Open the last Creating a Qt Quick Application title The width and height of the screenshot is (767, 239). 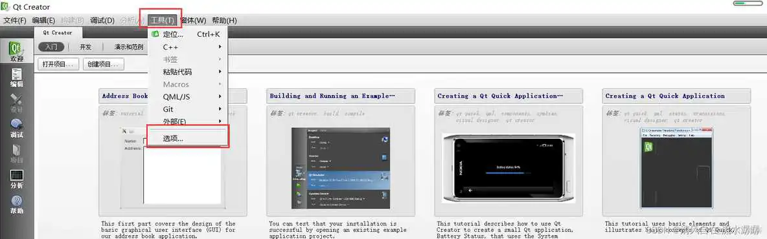tap(665, 96)
